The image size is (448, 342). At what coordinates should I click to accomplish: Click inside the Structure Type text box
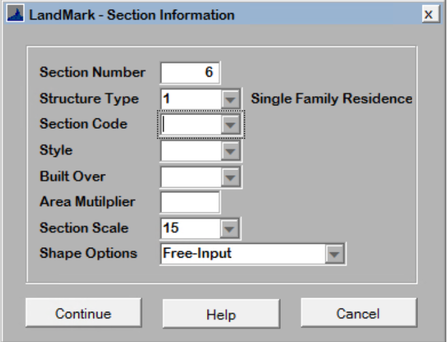[191, 99]
